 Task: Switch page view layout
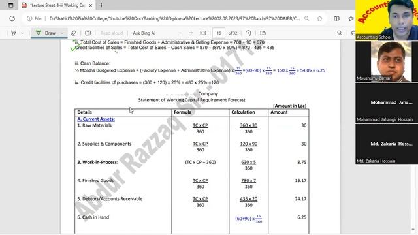tap(263, 33)
